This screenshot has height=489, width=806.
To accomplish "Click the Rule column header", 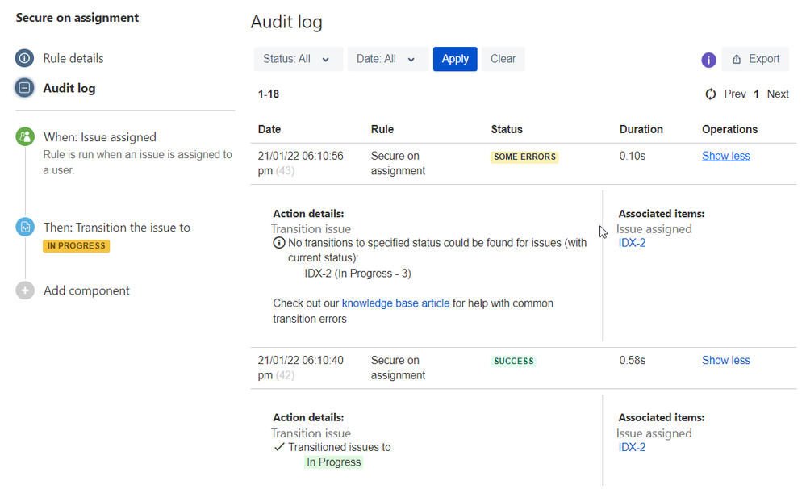I will [382, 129].
